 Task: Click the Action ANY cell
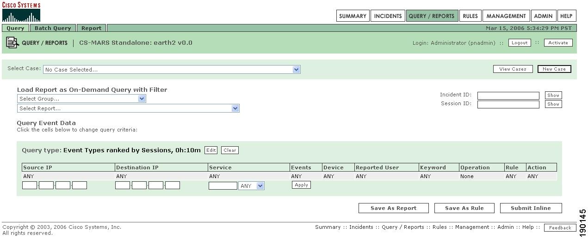tap(542, 176)
